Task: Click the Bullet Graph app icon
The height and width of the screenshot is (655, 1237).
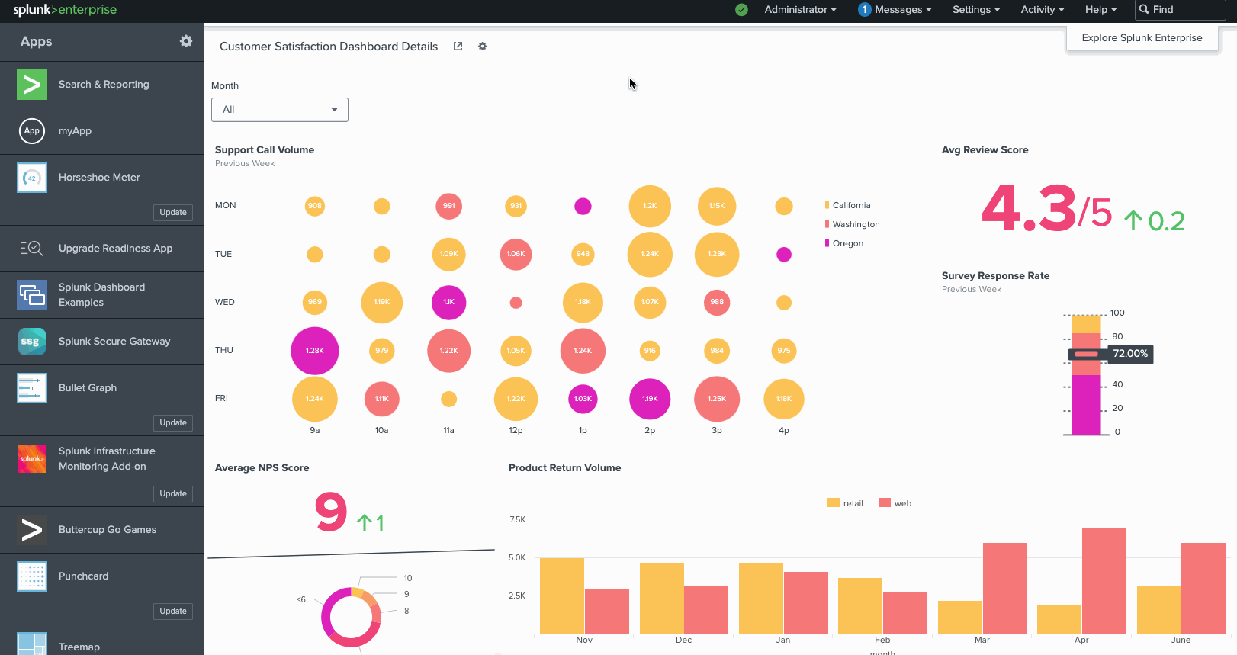Action: [32, 388]
